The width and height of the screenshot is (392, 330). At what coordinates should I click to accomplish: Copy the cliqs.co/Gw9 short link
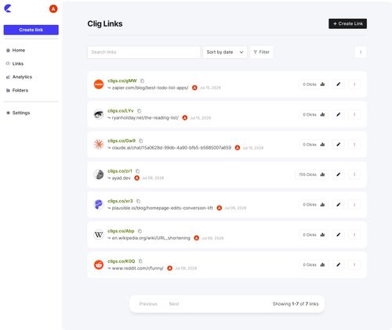point(141,141)
